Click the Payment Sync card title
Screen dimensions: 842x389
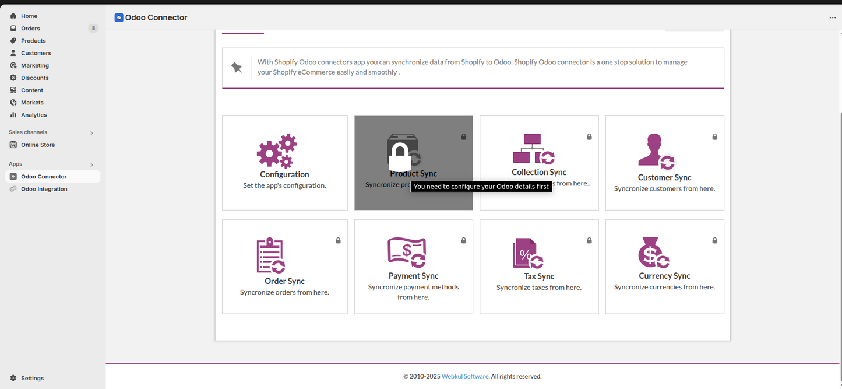413,276
